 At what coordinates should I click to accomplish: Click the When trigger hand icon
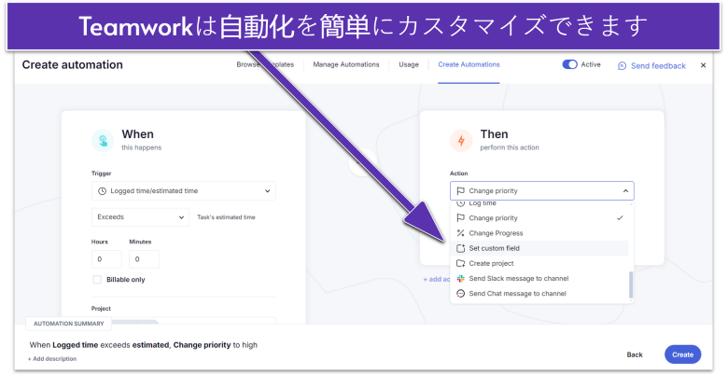coord(103,141)
